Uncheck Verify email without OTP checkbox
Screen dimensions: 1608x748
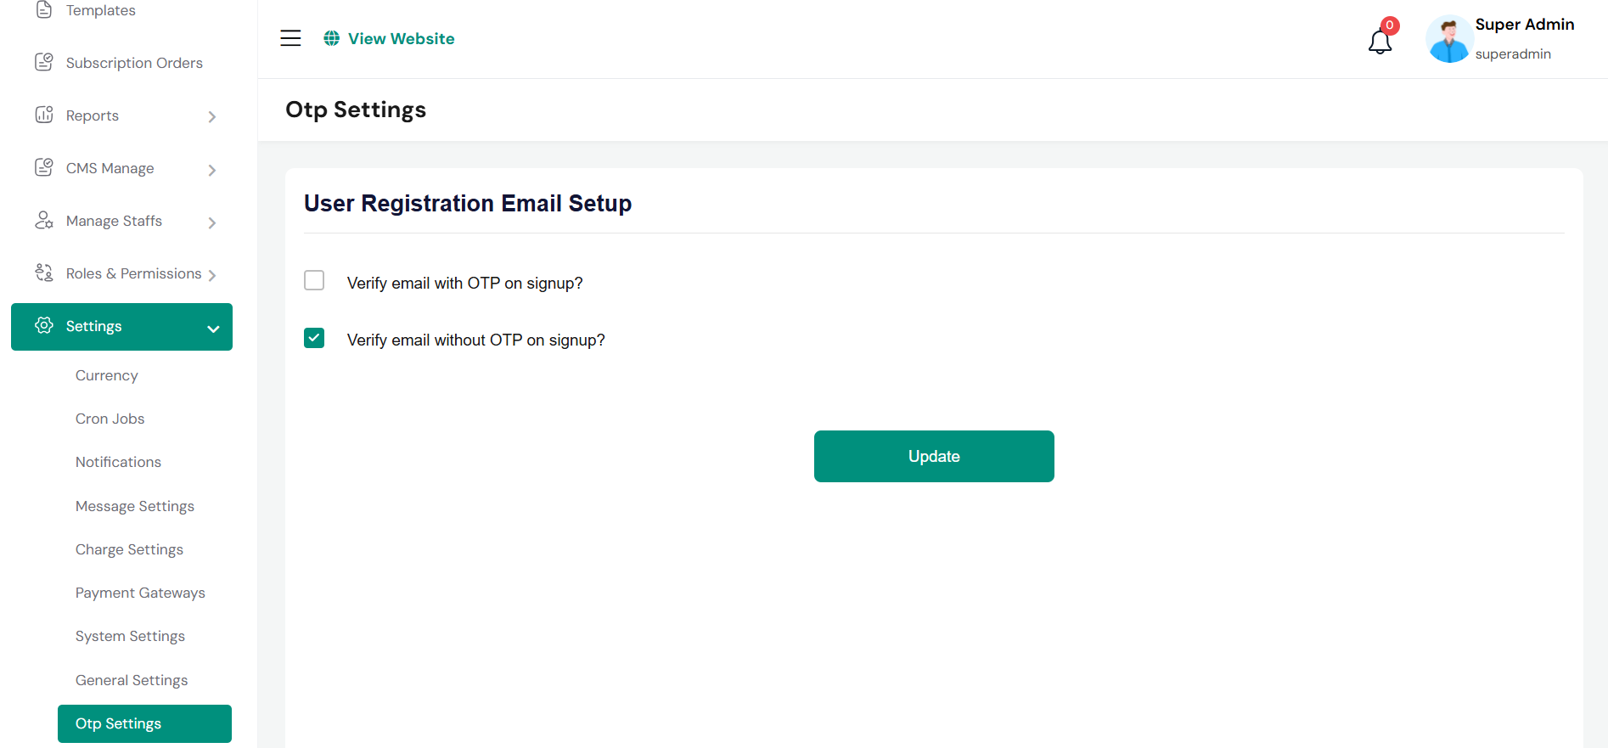[x=314, y=338]
